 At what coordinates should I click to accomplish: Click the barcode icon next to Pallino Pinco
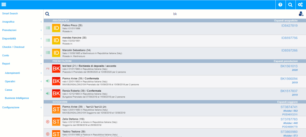[48, 28]
